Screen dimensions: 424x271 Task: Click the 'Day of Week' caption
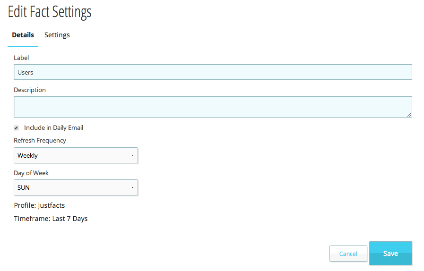coord(31,173)
